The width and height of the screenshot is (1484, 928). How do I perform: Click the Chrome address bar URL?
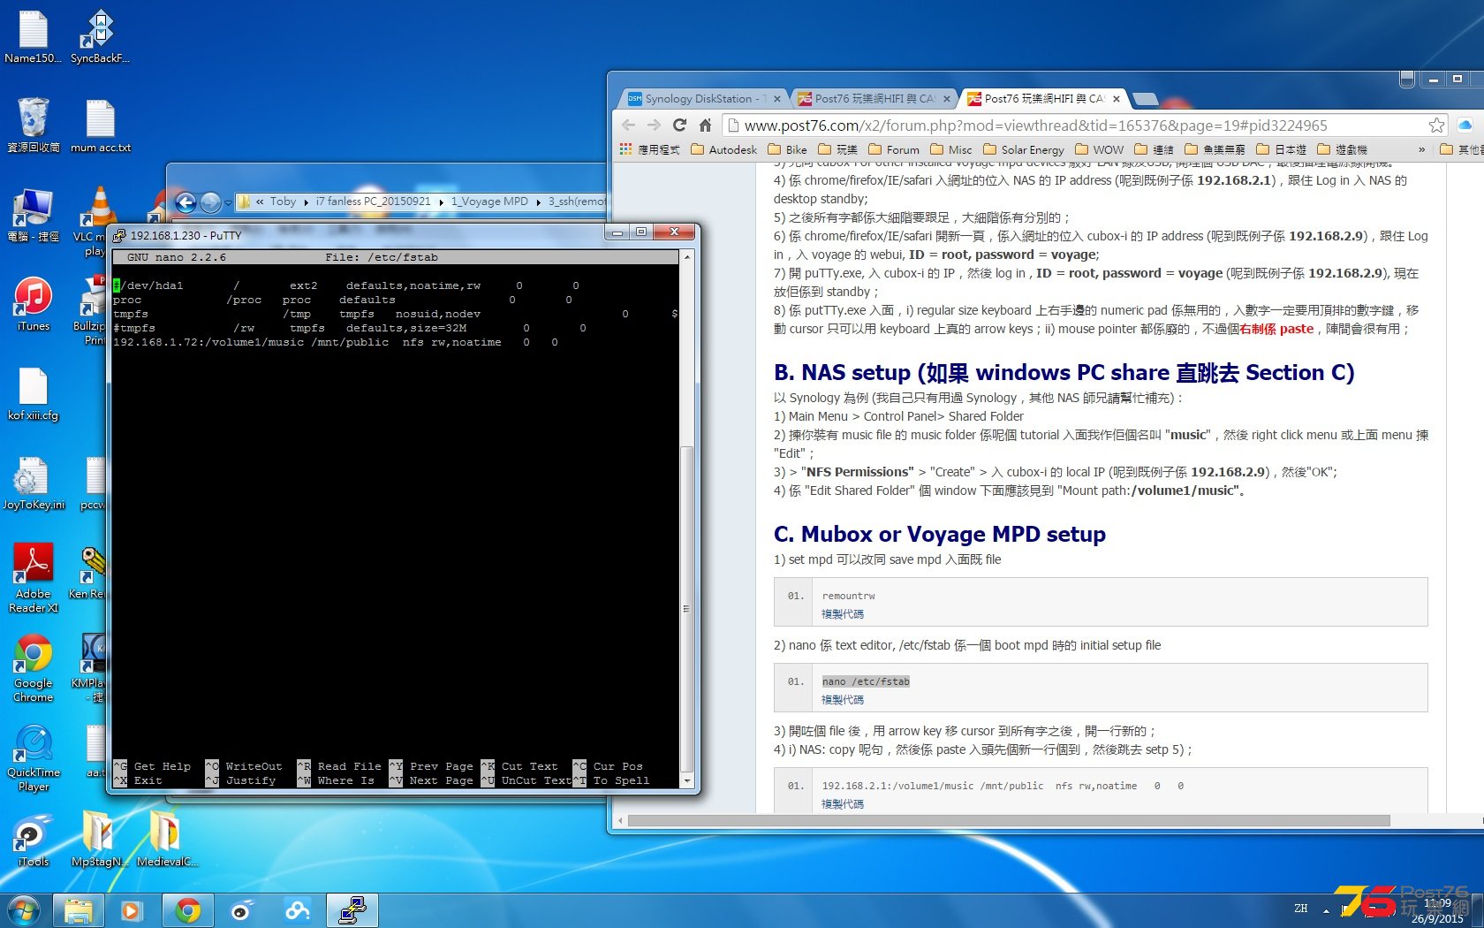tap(1035, 126)
